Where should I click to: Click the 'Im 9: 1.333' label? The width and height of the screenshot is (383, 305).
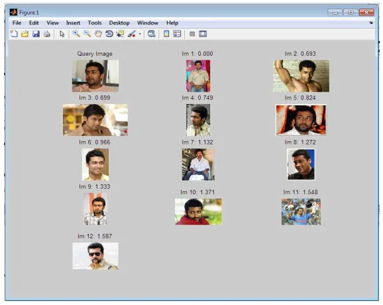coord(95,187)
